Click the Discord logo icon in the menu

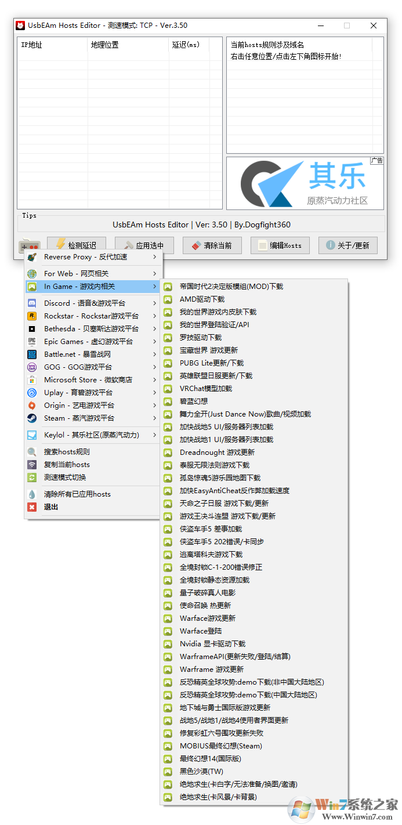pyautogui.click(x=32, y=303)
